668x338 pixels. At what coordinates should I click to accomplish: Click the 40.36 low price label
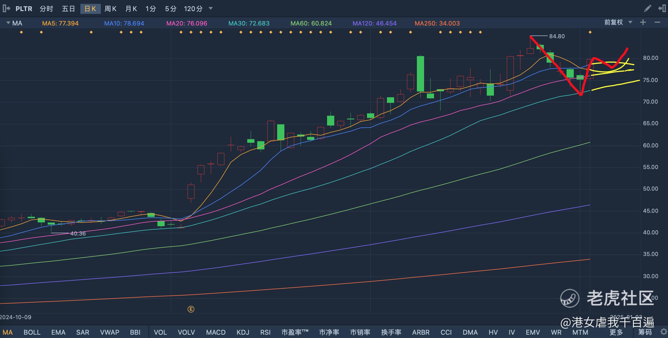pos(78,234)
